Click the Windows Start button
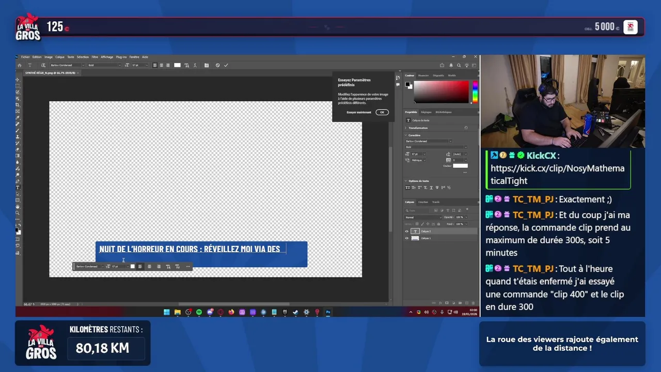 point(166,312)
